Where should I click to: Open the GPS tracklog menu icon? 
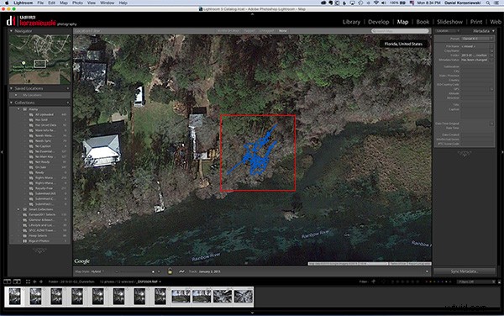pos(181,271)
